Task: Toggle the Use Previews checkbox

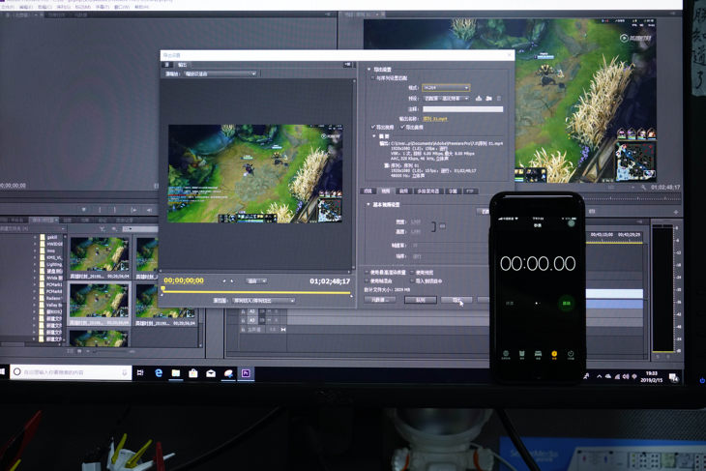Action: click(x=412, y=273)
